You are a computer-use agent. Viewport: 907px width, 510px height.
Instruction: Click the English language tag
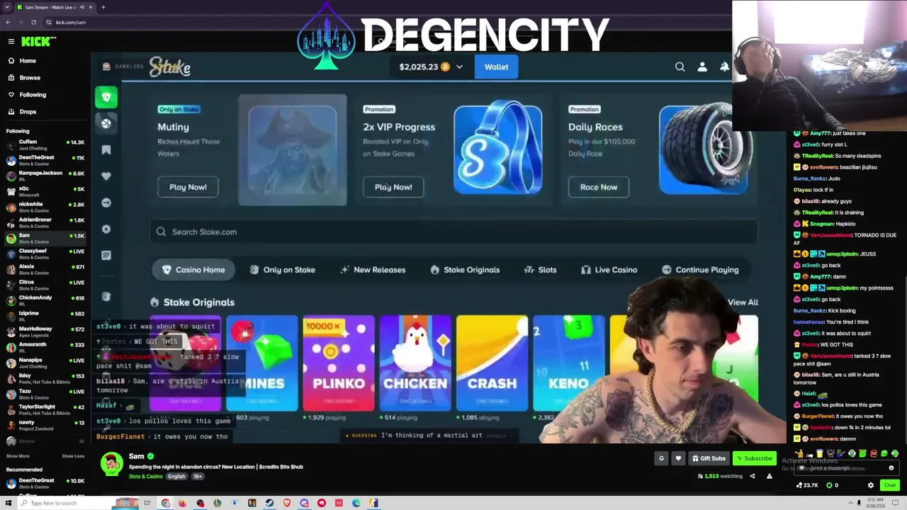176,477
